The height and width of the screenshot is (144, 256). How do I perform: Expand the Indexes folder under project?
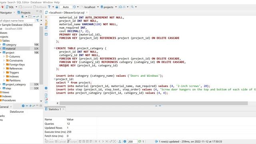[x=4, y=76]
